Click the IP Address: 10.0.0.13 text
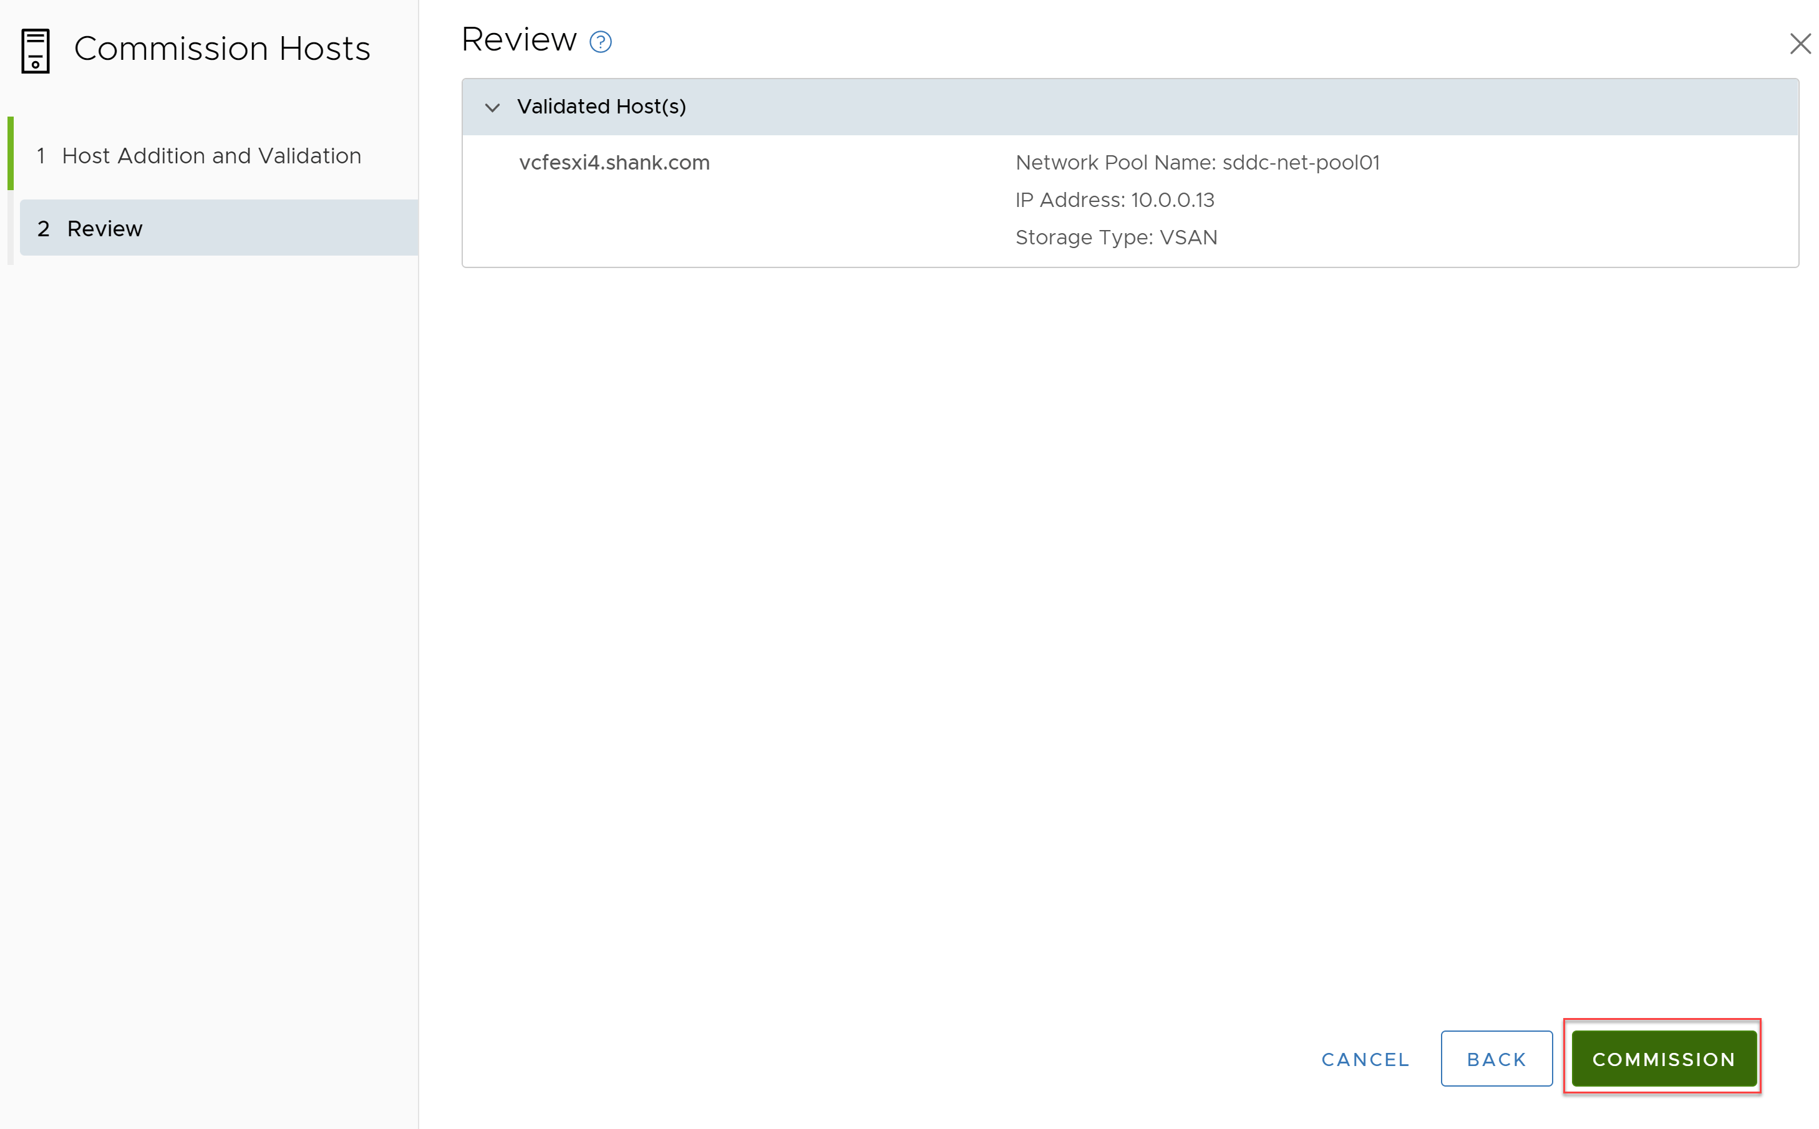The height and width of the screenshot is (1129, 1819). (1115, 200)
